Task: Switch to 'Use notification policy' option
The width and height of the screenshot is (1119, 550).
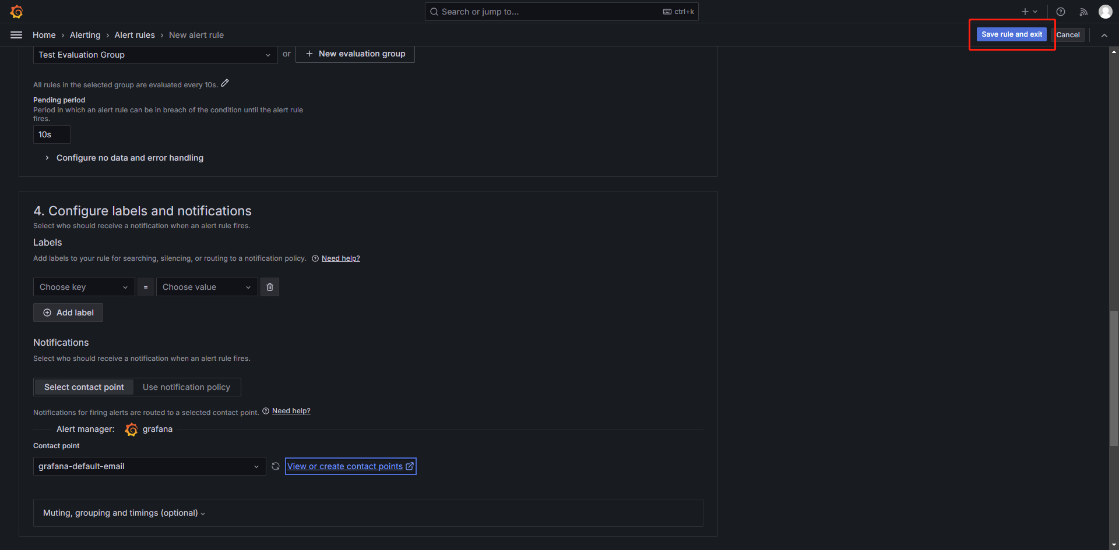Action: point(186,387)
